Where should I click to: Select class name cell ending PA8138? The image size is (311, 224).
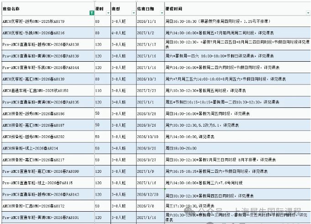(x=48, y=44)
